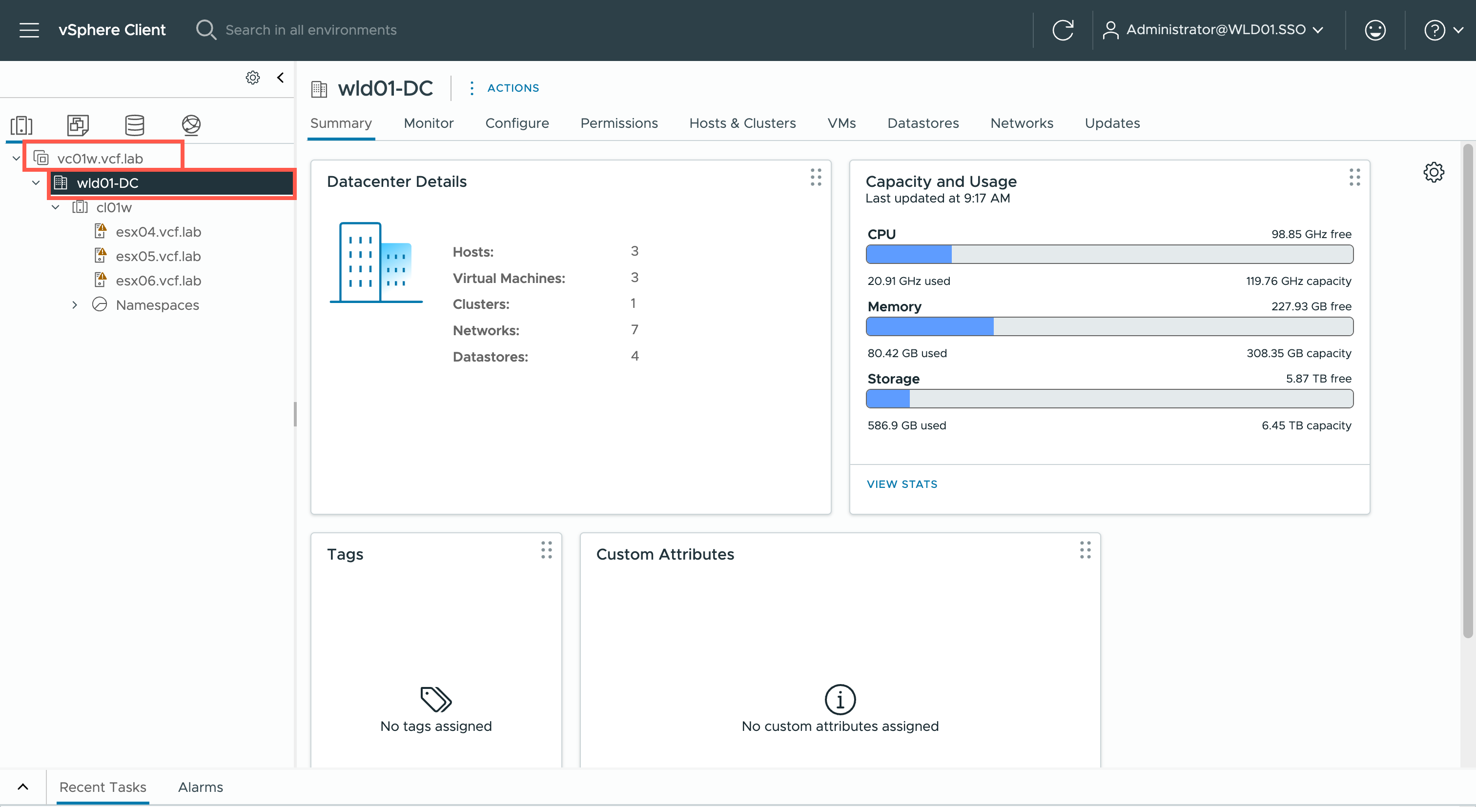Open the ACTIONS menu for wld01-DC
Viewport: 1476px width, 807px height.
tap(505, 88)
